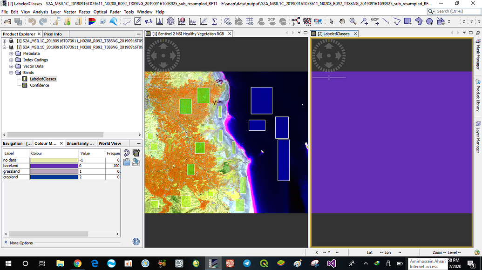Screen dimensions: 482x270
Task: Expand the Vector Data node
Action: pos(10,66)
